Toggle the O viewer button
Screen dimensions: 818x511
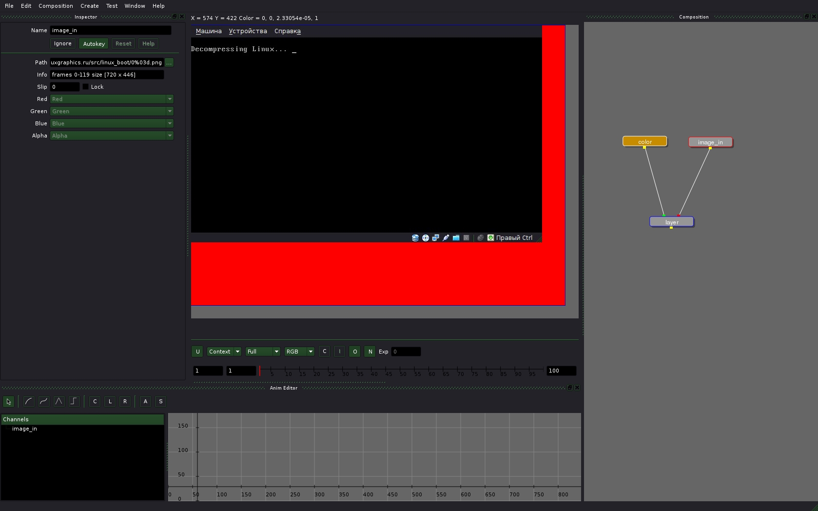tap(355, 352)
